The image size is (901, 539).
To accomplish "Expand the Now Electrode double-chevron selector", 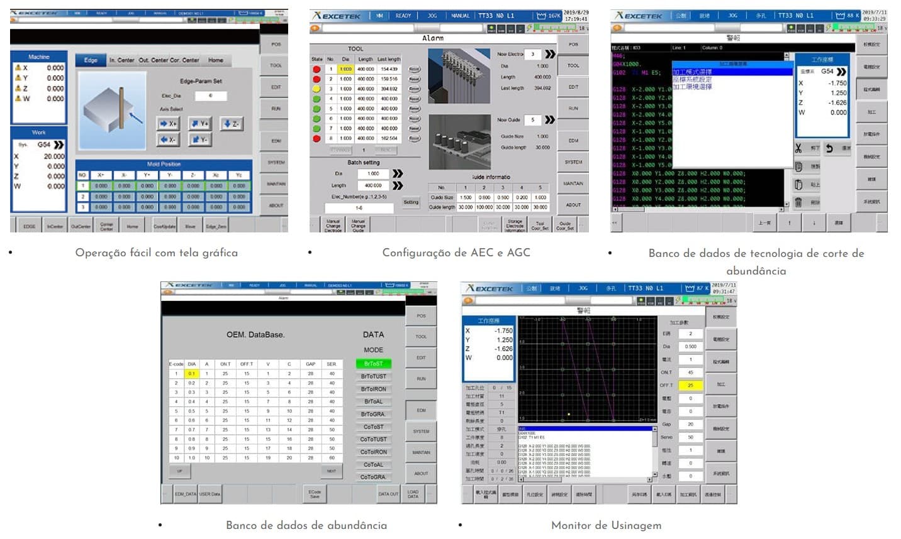I will pyautogui.click(x=550, y=54).
